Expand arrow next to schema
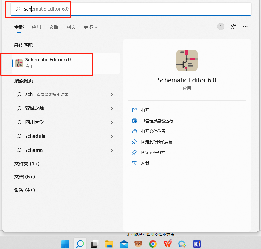 pyautogui.click(x=112, y=150)
